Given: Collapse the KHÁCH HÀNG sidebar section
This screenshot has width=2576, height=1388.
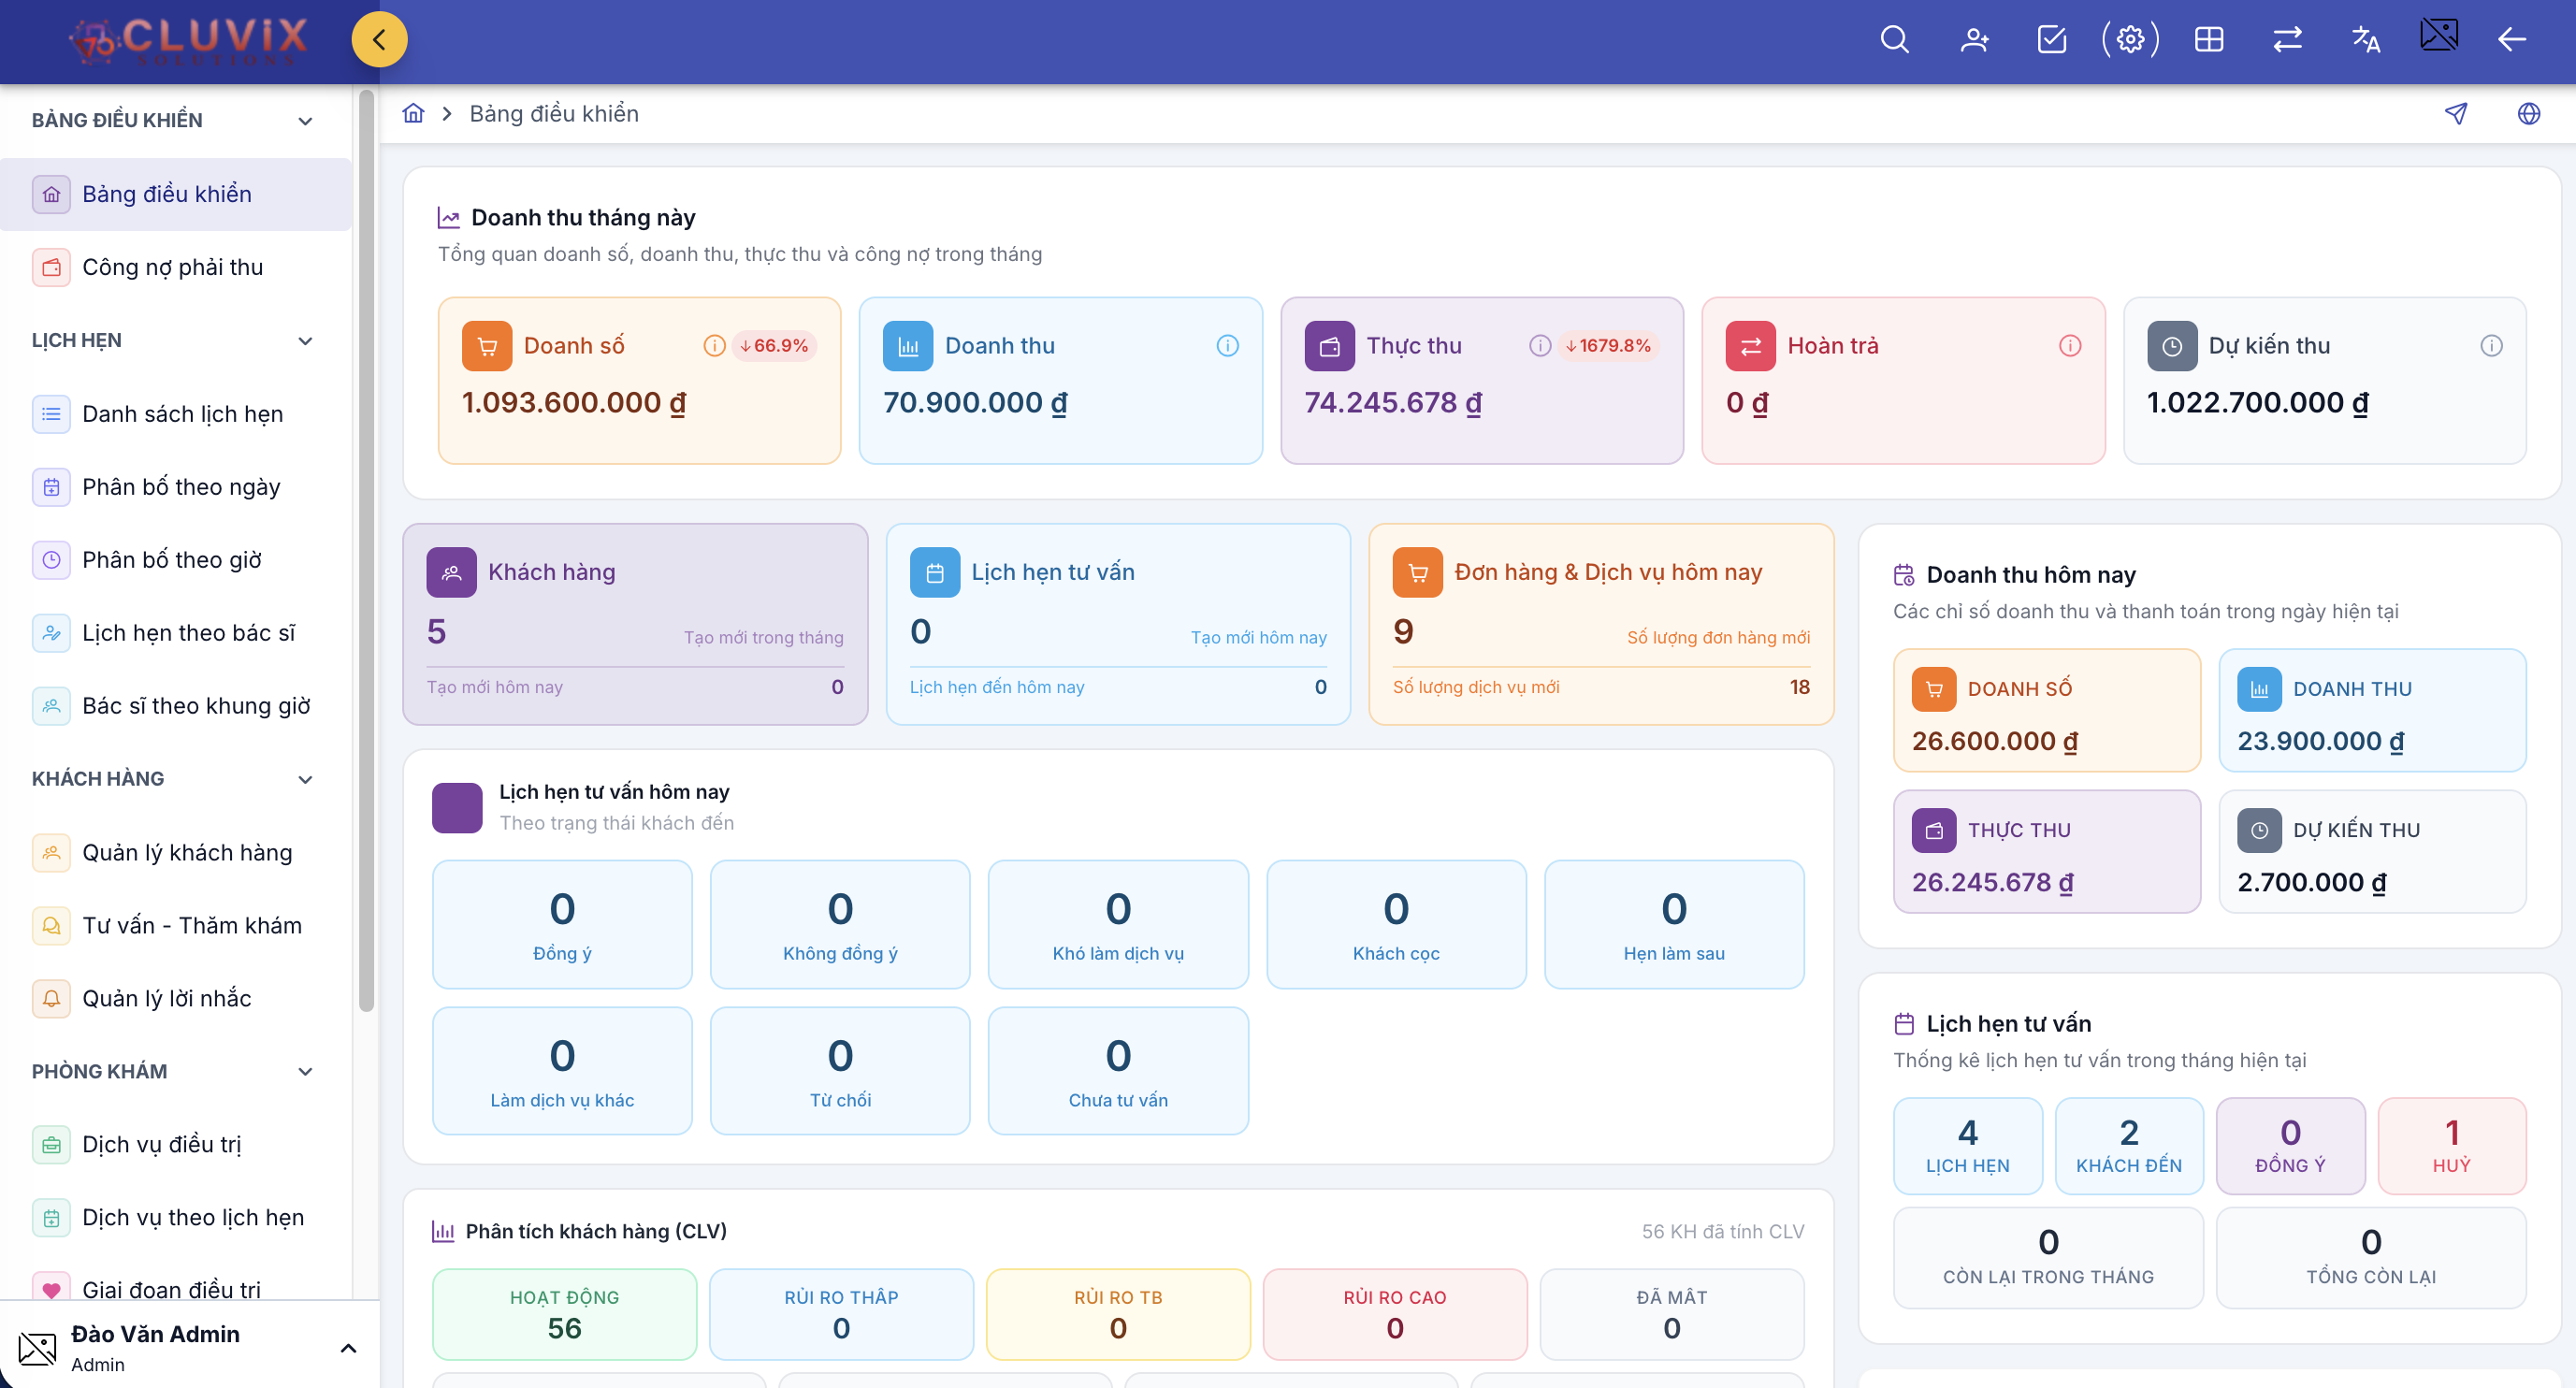Looking at the screenshot, I should [x=305, y=779].
